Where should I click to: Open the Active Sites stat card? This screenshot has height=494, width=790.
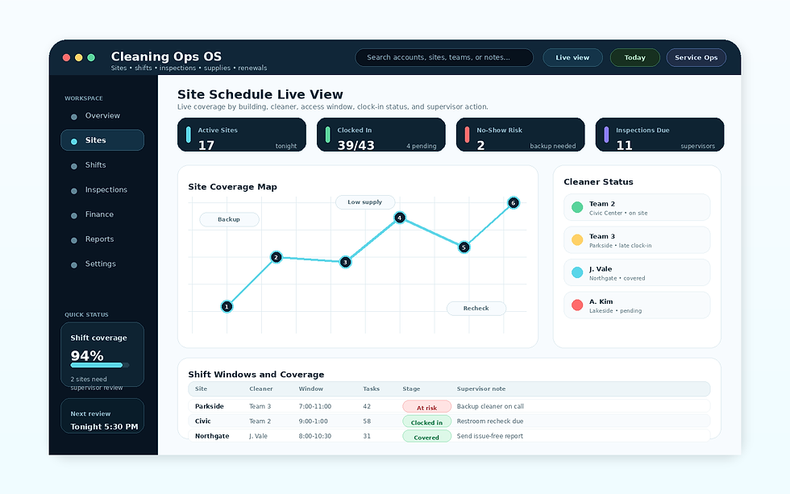242,135
